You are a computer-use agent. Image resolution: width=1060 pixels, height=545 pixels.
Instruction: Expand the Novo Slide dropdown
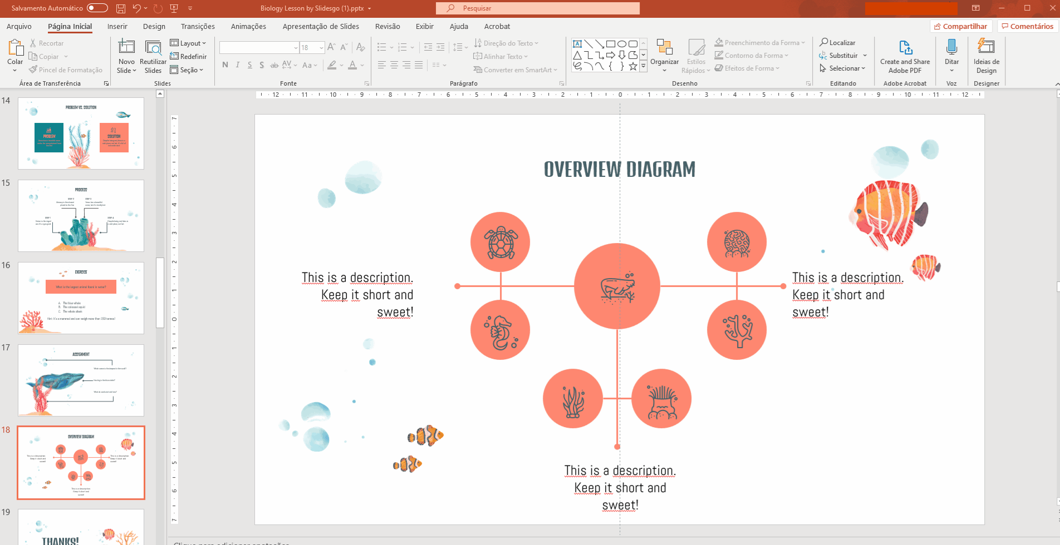pyautogui.click(x=126, y=70)
